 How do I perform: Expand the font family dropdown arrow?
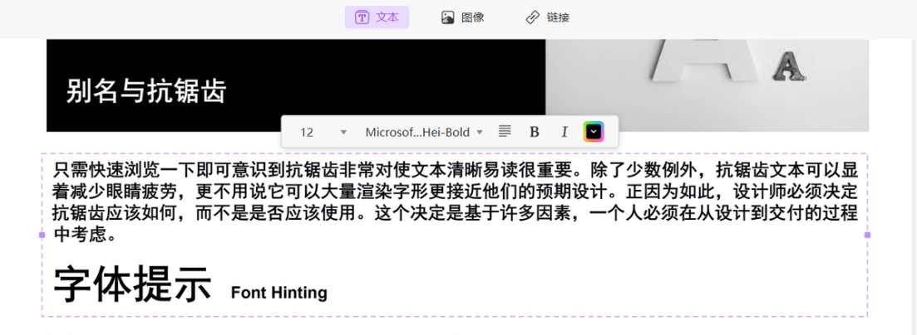tap(480, 133)
